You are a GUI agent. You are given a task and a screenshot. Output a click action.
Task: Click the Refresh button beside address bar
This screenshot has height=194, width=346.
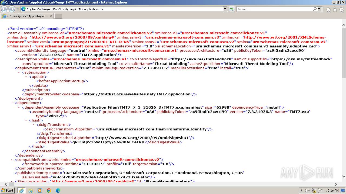tap(232, 9)
